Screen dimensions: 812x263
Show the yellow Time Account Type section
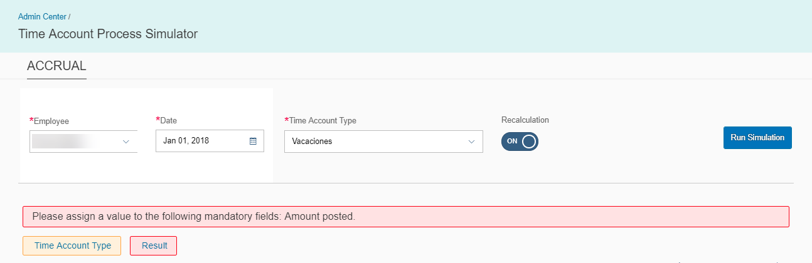[73, 245]
